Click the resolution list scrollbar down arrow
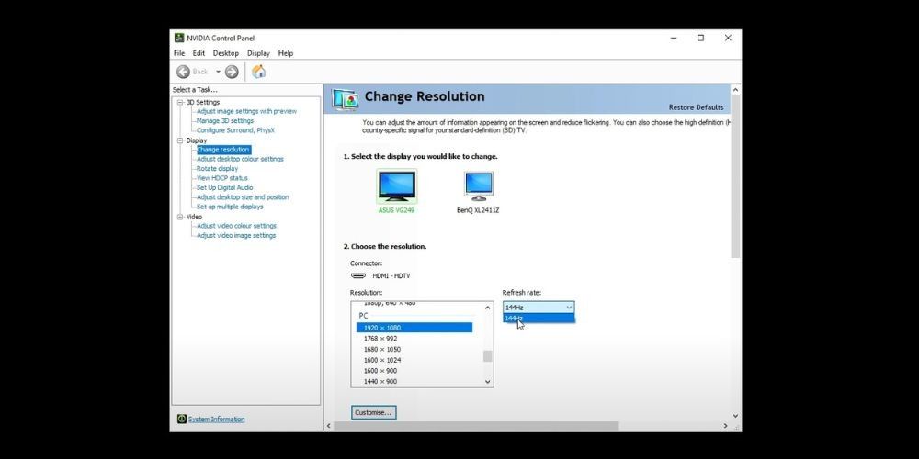 (488, 381)
